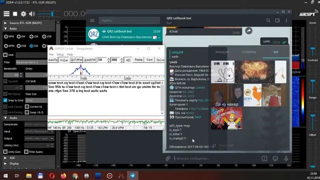Enable Correct IQ checkbox

(27, 106)
